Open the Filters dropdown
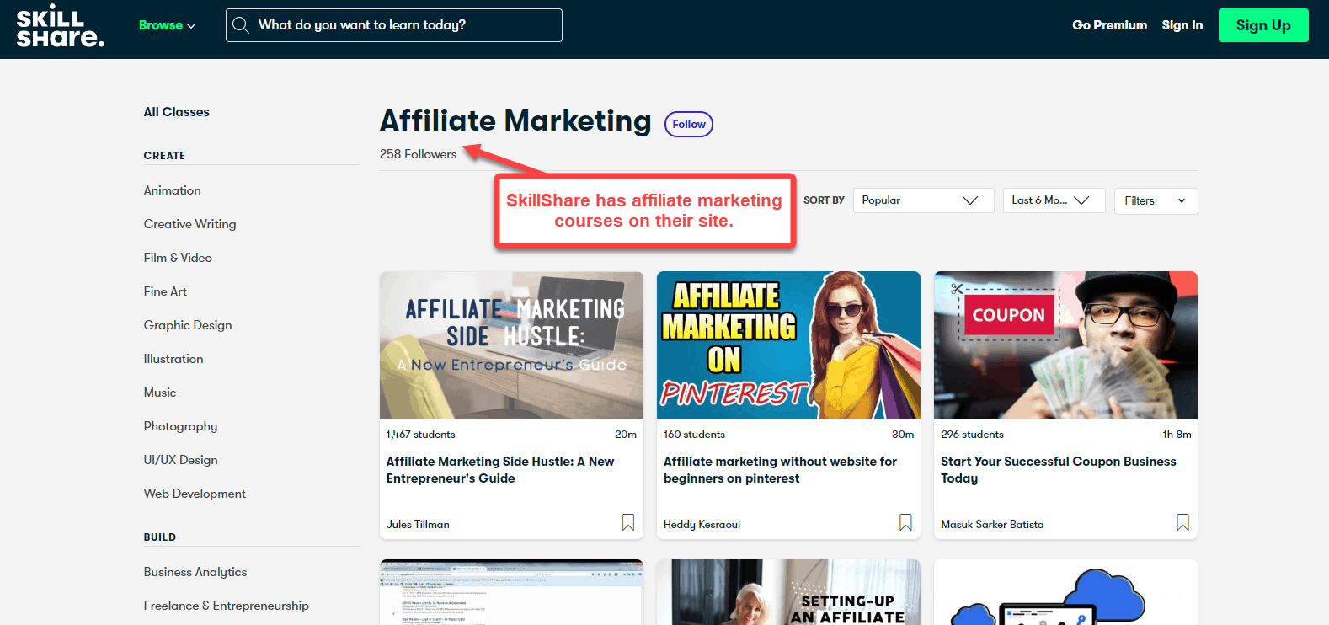The width and height of the screenshot is (1329, 625). point(1156,200)
